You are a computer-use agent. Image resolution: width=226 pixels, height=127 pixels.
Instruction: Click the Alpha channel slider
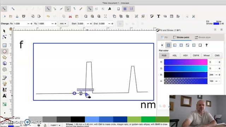pos(186,81)
